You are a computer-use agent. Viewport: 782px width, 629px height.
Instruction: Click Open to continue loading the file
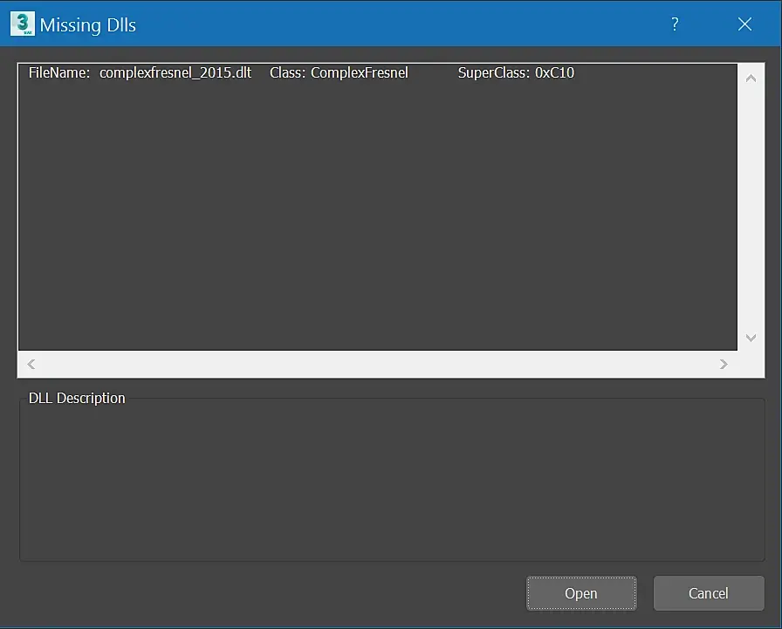pos(581,593)
